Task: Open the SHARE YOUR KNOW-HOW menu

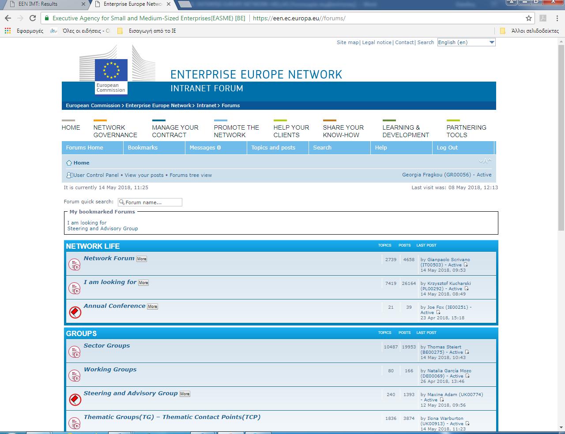Action: pos(343,131)
